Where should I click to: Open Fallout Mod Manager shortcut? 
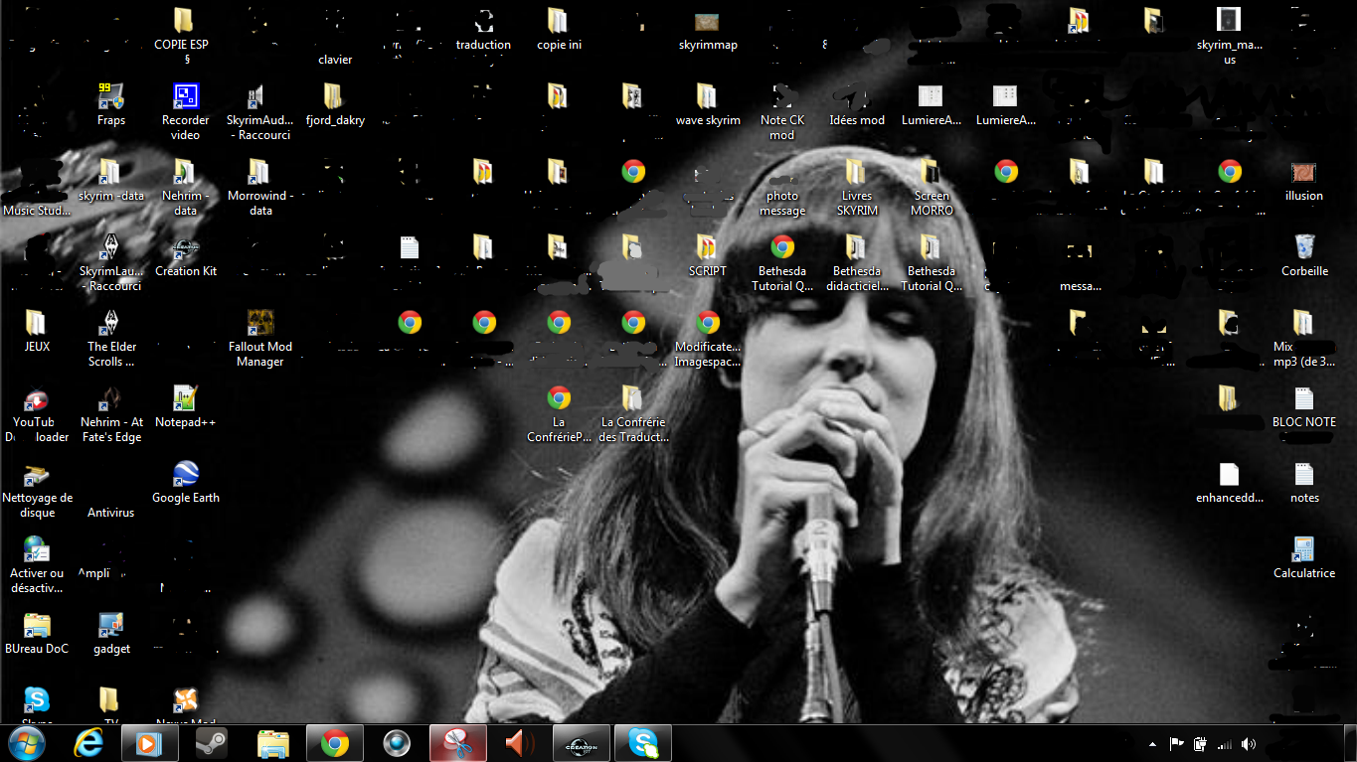click(x=259, y=324)
